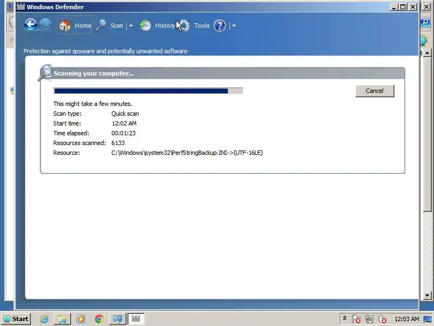
Task: Open the Tools toolbar label
Action: [x=202, y=26]
